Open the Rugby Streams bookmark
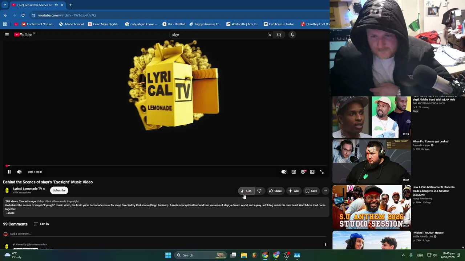This screenshot has width=465, height=261. [x=205, y=24]
